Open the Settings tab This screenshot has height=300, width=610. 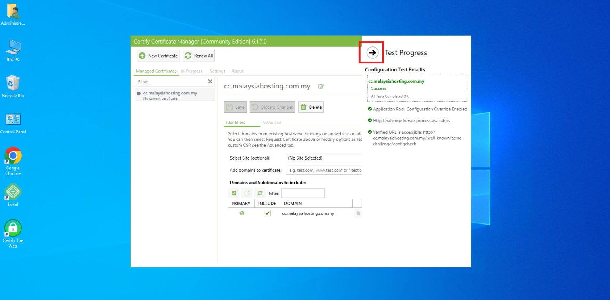217,71
